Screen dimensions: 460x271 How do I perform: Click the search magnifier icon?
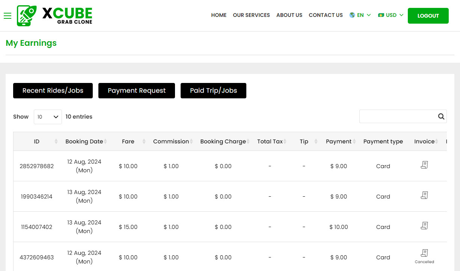click(x=441, y=116)
